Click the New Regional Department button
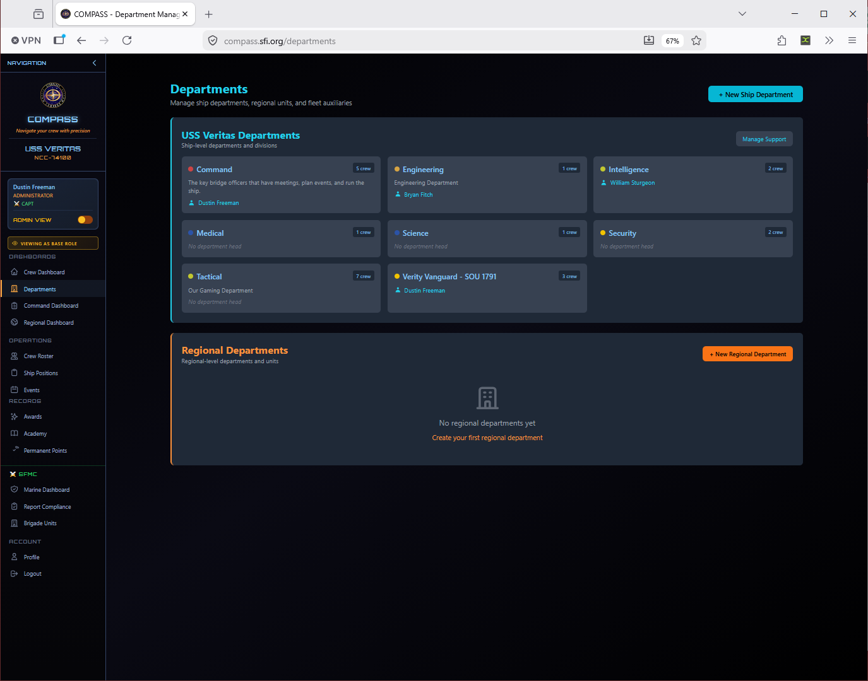The height and width of the screenshot is (681, 868). pyautogui.click(x=747, y=354)
